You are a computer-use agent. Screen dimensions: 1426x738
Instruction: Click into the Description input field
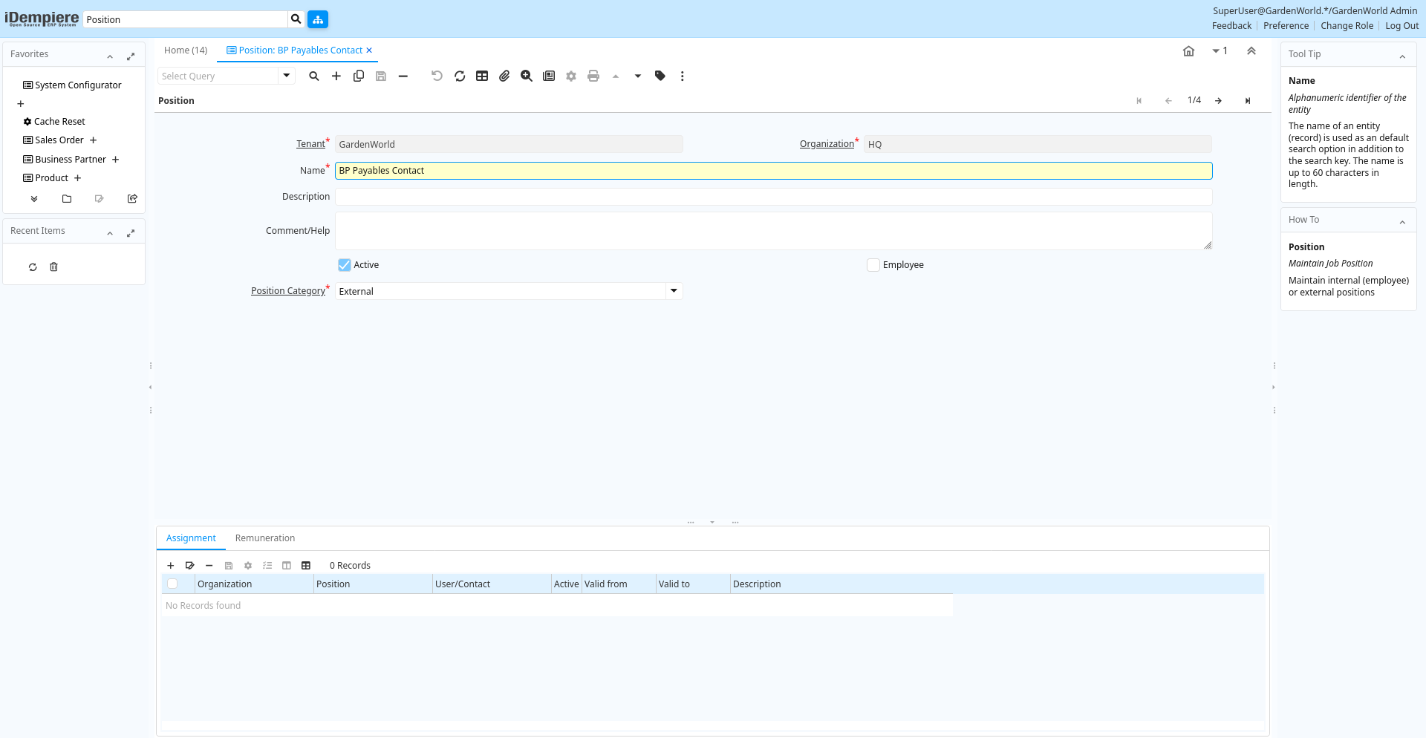(773, 197)
